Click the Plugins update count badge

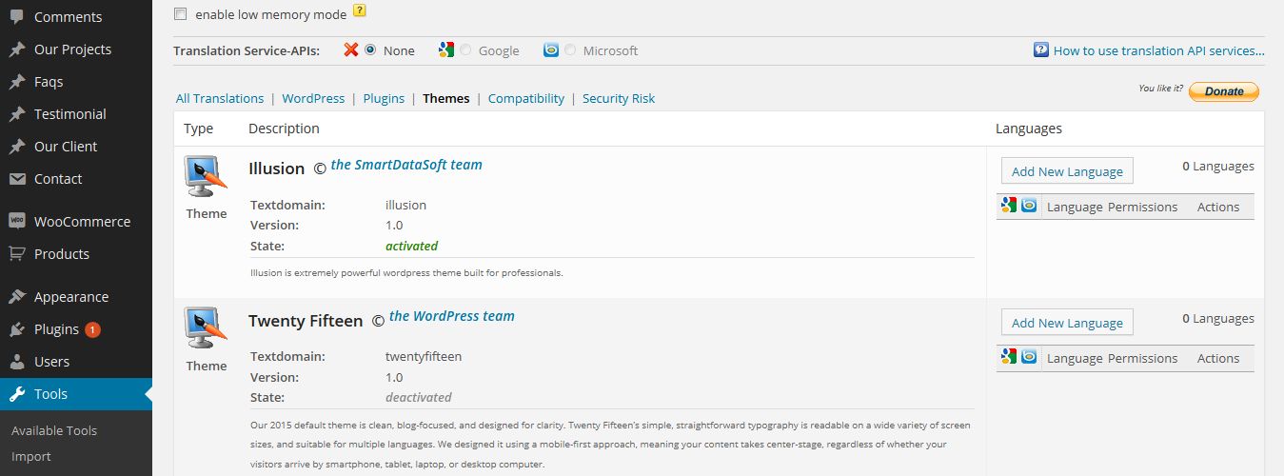click(x=92, y=329)
